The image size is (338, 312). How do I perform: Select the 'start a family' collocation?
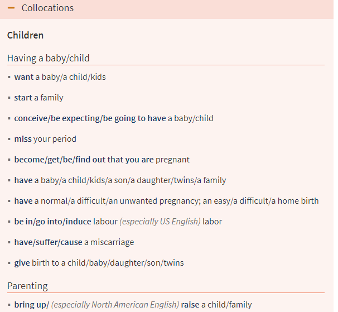38,98
